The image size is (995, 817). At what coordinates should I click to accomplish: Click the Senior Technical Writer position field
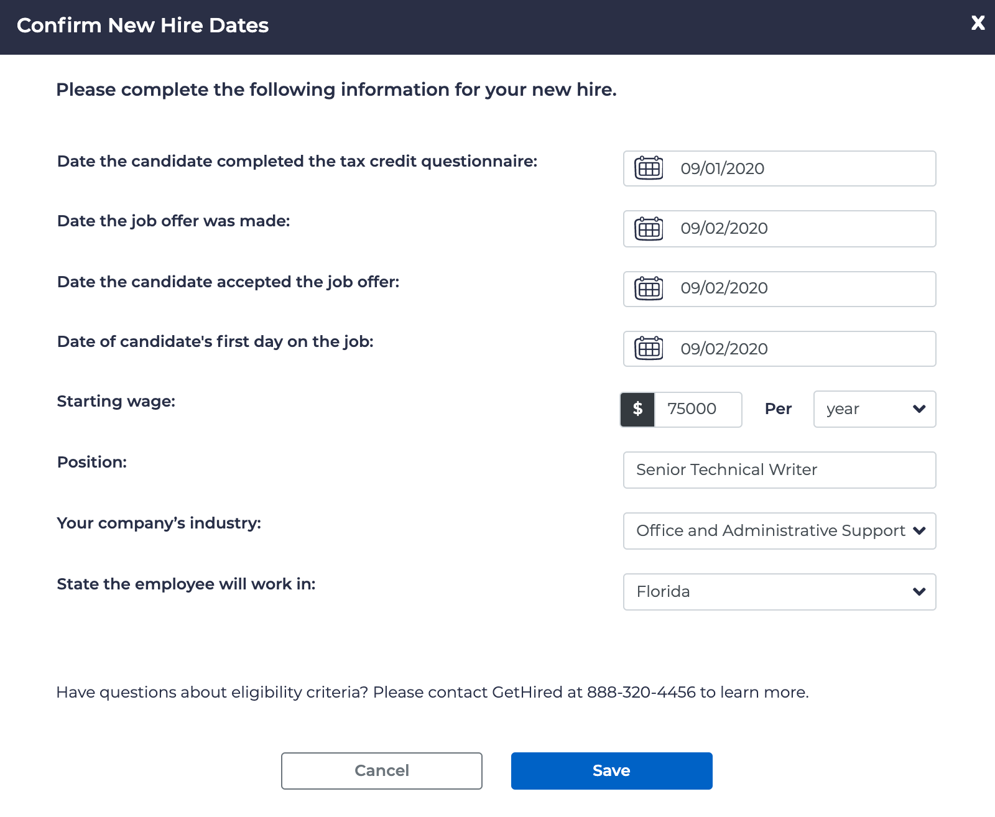[x=779, y=470]
